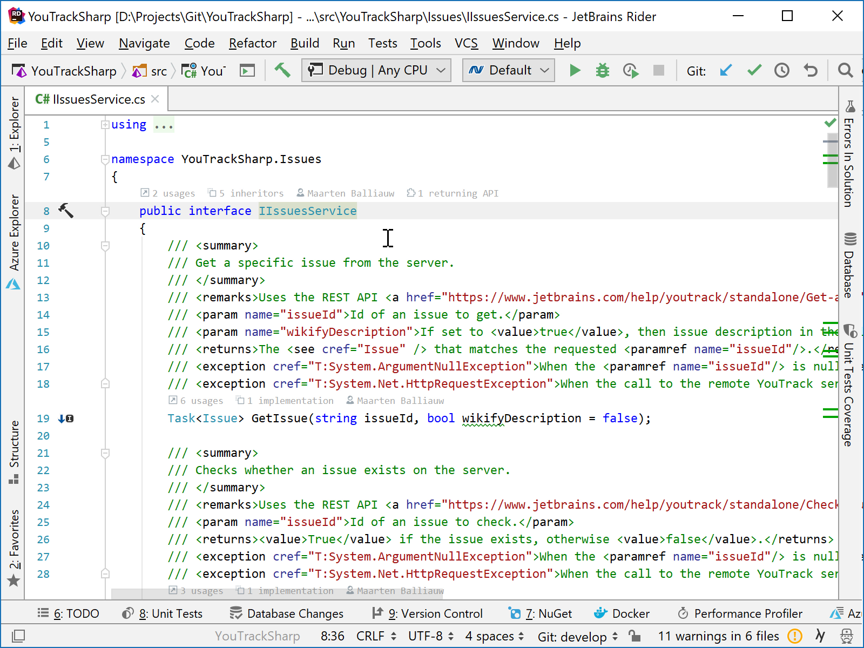Click the inspector hat icon in status bar

click(x=847, y=636)
